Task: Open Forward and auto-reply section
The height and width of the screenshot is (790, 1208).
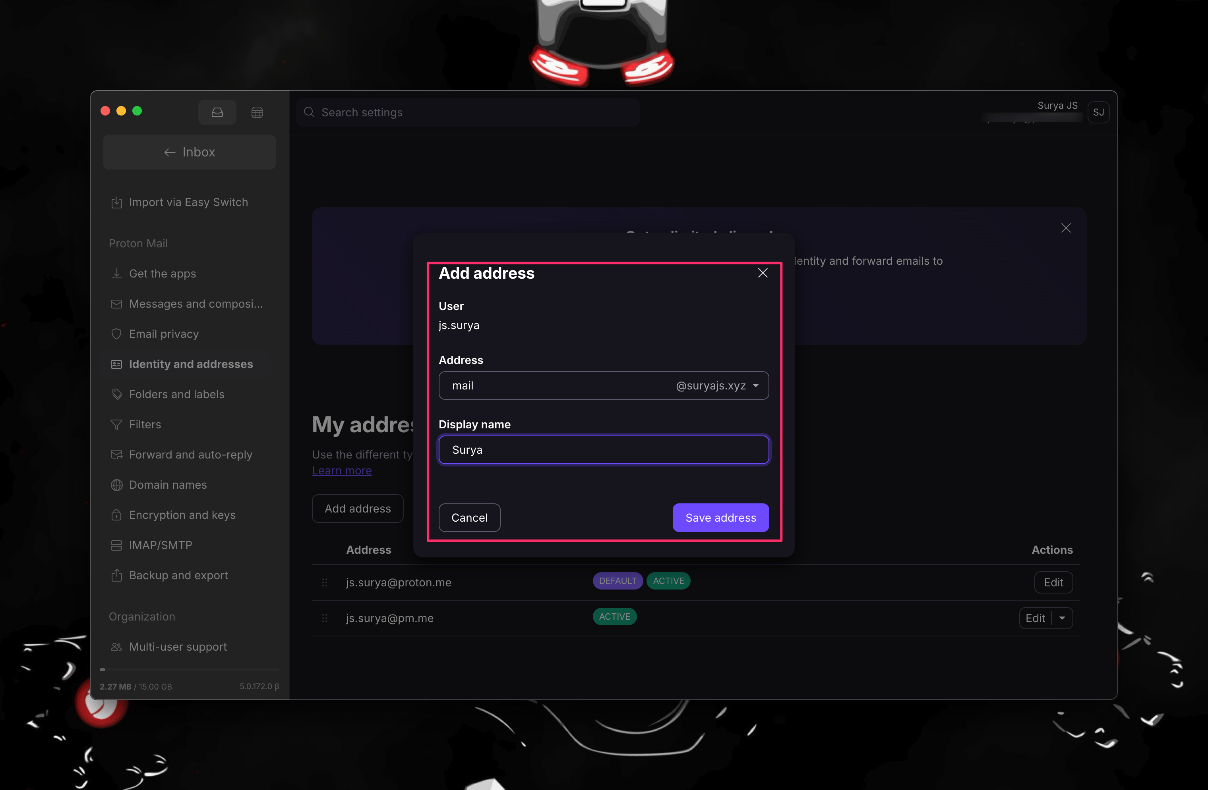Action: click(x=191, y=454)
